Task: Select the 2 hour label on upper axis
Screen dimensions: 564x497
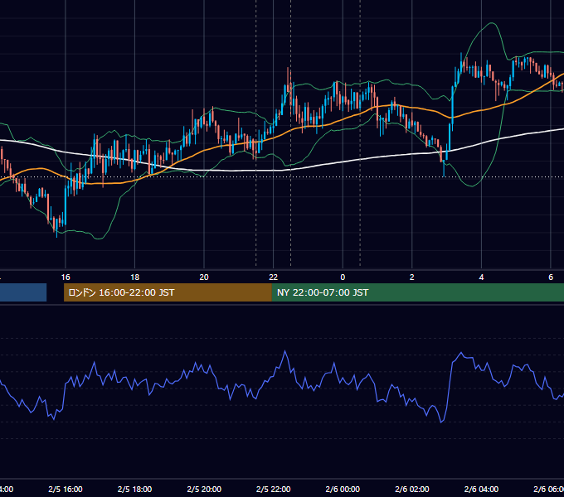Action: pos(412,277)
